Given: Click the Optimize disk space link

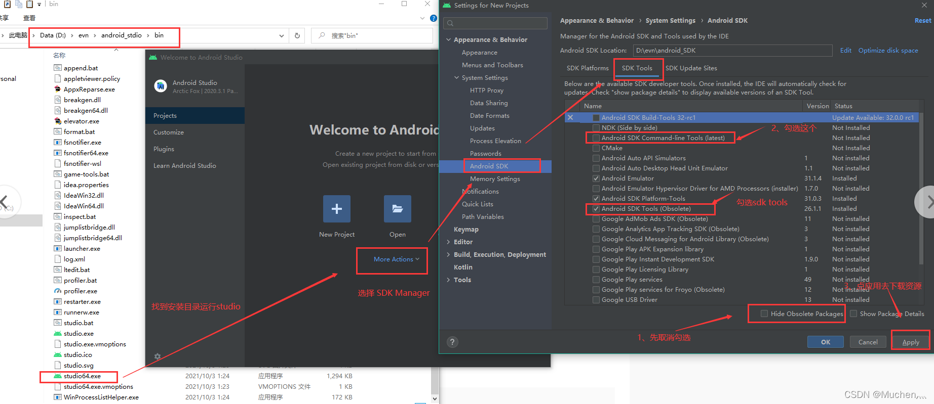Looking at the screenshot, I should [888, 50].
